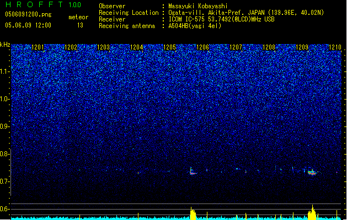Click the 1207 time axis marker
This screenshot has height=220, width=347.
click(236, 47)
